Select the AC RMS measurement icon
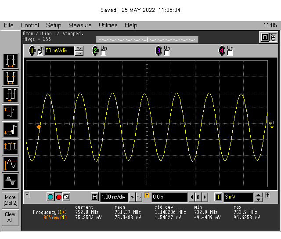Image resolution: width=281 pixels, height=239 pixels. coord(10,181)
